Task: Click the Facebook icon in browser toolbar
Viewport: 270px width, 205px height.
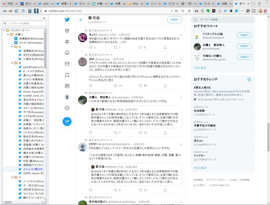Action: (x=36, y=11)
